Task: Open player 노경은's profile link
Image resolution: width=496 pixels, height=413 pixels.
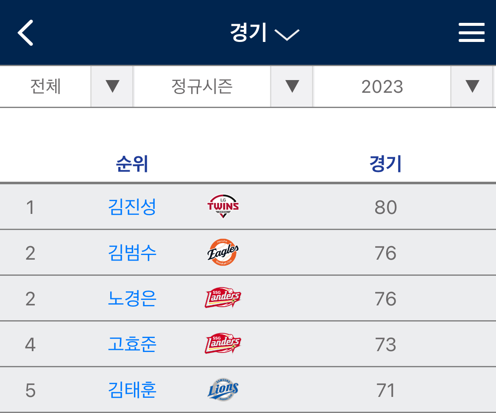Action: pyautogui.click(x=132, y=299)
